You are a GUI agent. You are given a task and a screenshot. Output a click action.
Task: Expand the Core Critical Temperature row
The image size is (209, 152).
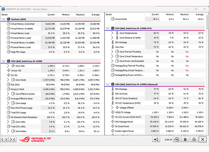click(x=112, y=56)
